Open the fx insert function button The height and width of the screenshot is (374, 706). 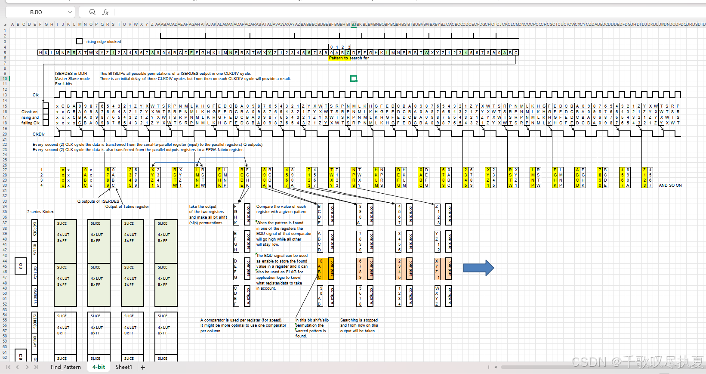click(105, 12)
